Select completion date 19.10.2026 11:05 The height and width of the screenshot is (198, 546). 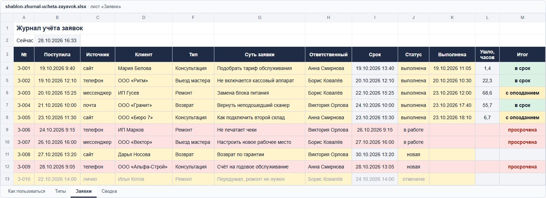[452, 68]
